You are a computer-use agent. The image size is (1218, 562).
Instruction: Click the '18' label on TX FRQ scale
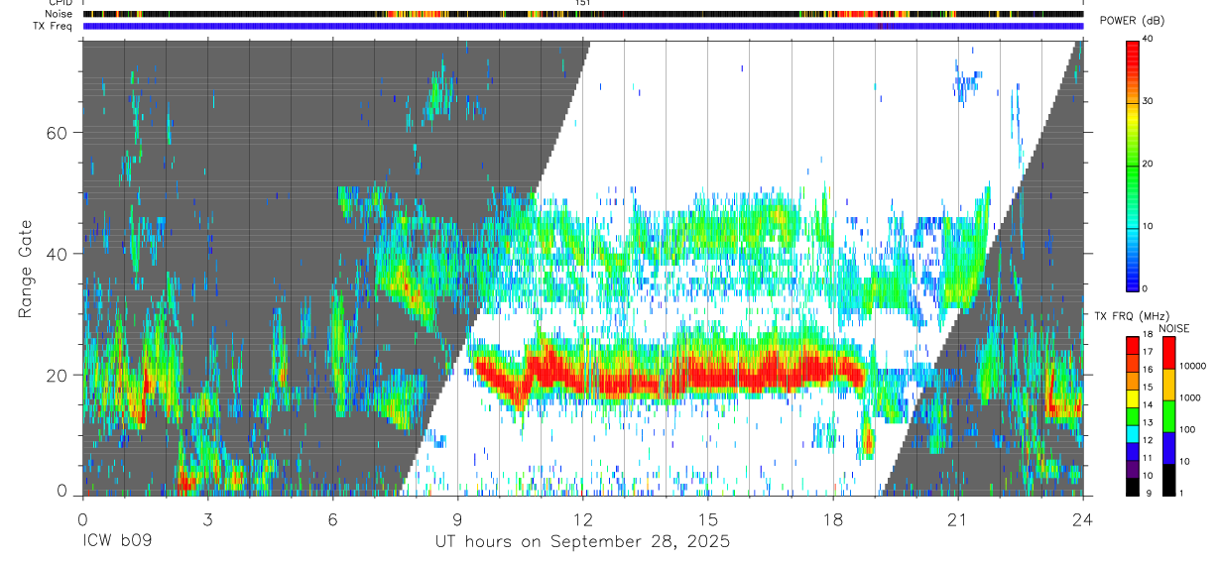(x=1147, y=335)
